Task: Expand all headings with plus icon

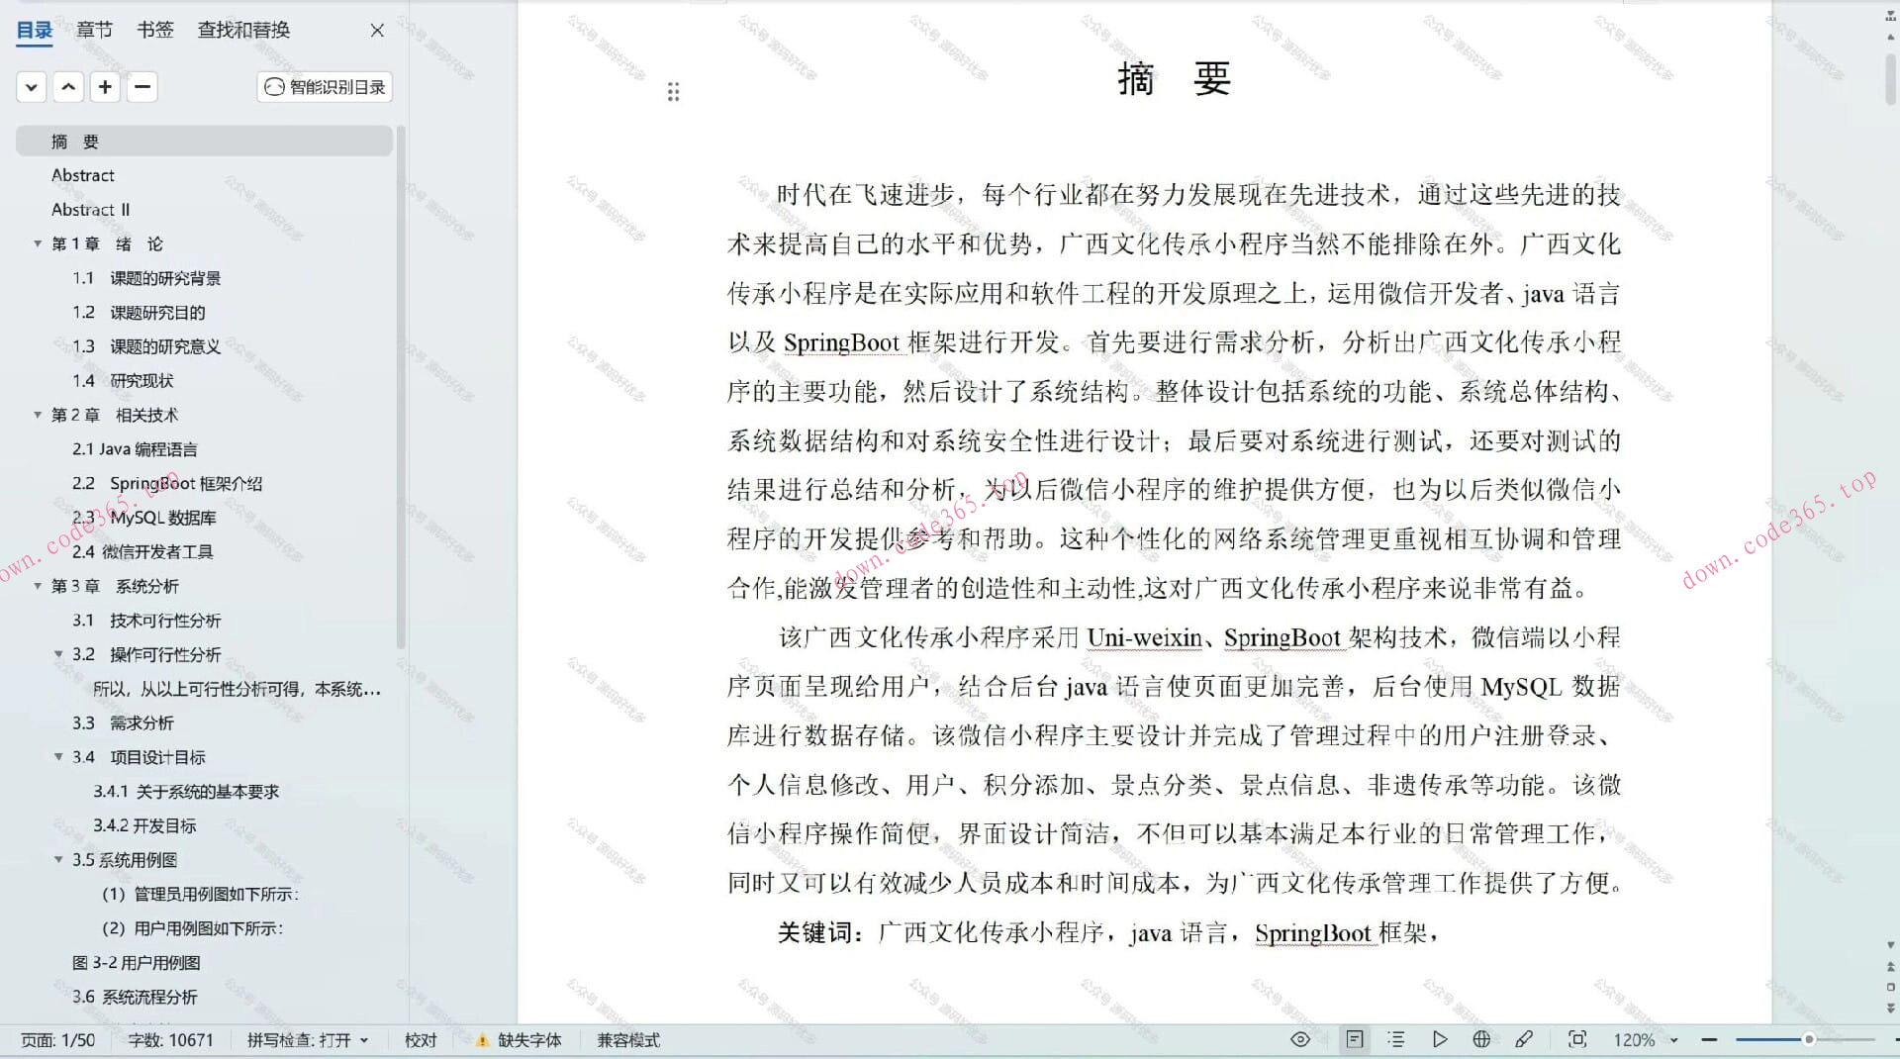Action: tap(105, 87)
